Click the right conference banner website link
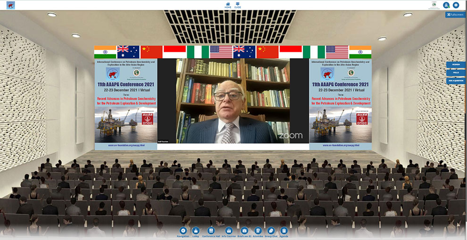This screenshot has height=240, width=467. (x=341, y=145)
